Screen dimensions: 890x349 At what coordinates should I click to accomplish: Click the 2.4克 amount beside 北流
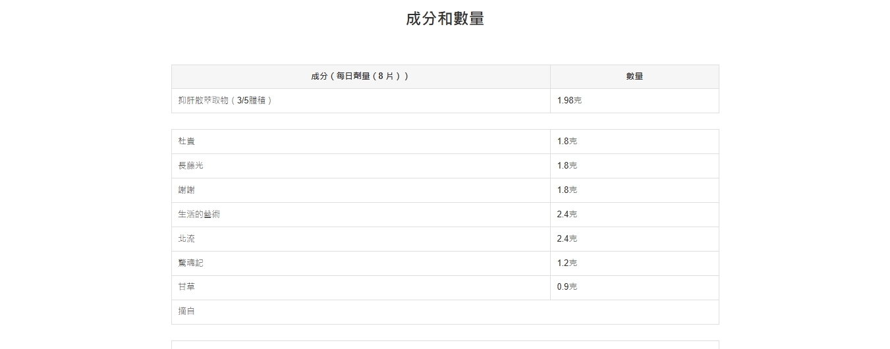567,239
